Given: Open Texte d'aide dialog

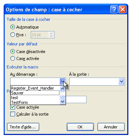Looking at the screenshot, I should pos(23,127).
